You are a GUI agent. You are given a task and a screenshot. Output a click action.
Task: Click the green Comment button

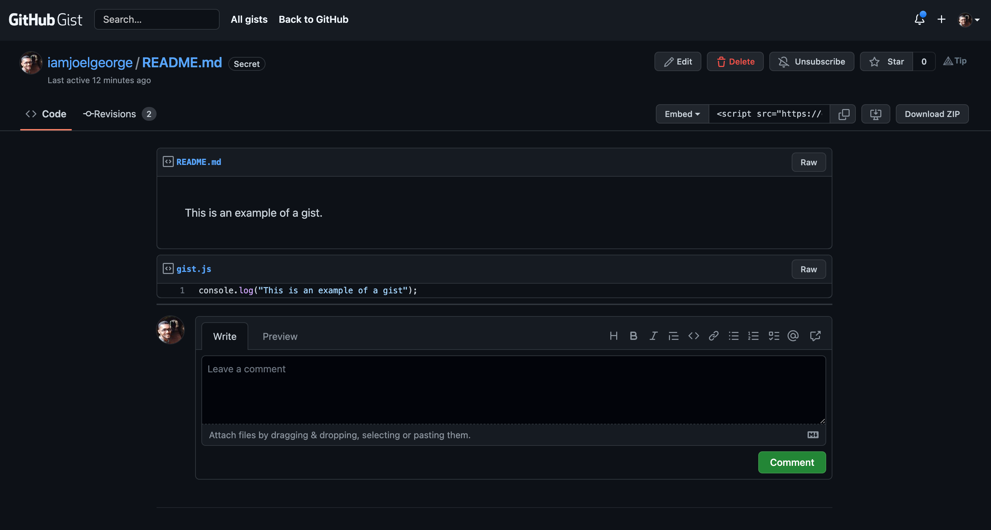(792, 462)
